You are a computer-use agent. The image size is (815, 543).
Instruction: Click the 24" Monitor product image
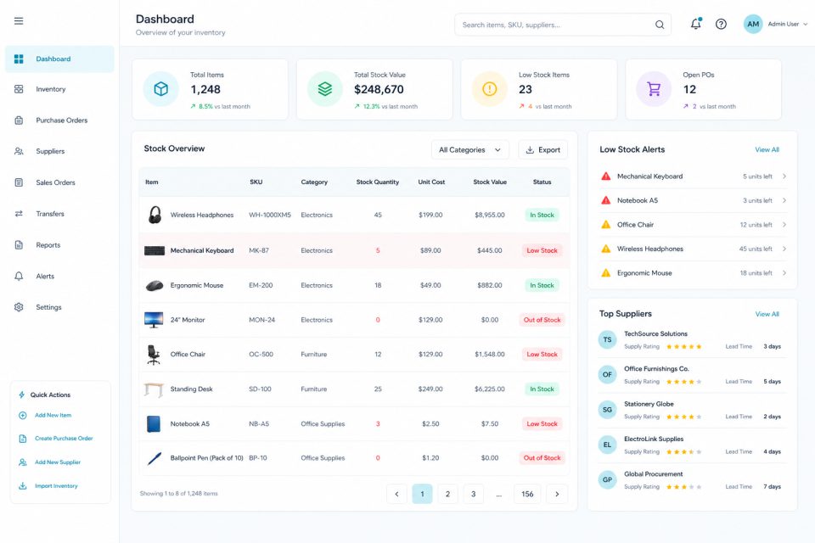click(x=154, y=320)
